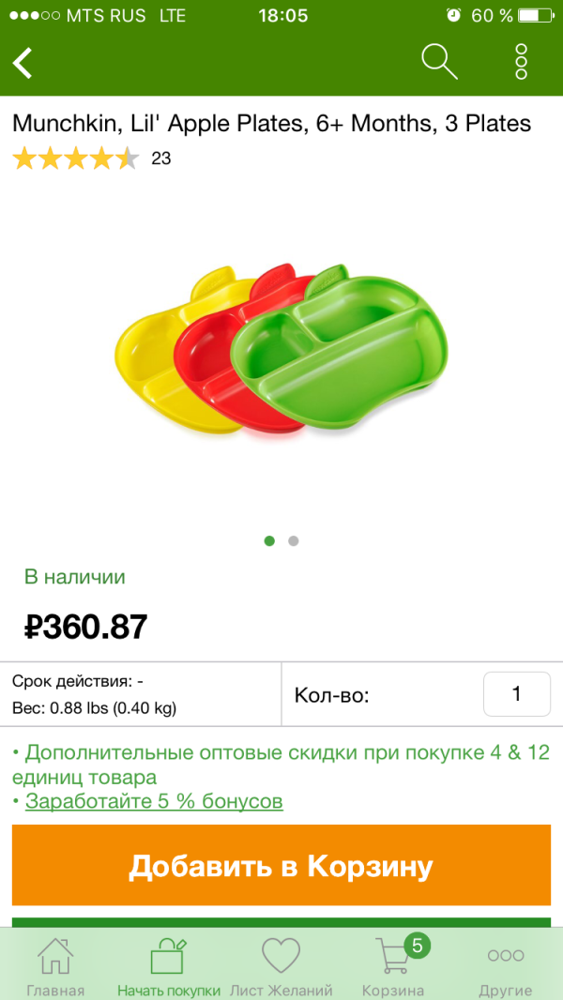563x1000 pixels.
Task: Tap the cart badge showing 5
Action: click(x=418, y=944)
